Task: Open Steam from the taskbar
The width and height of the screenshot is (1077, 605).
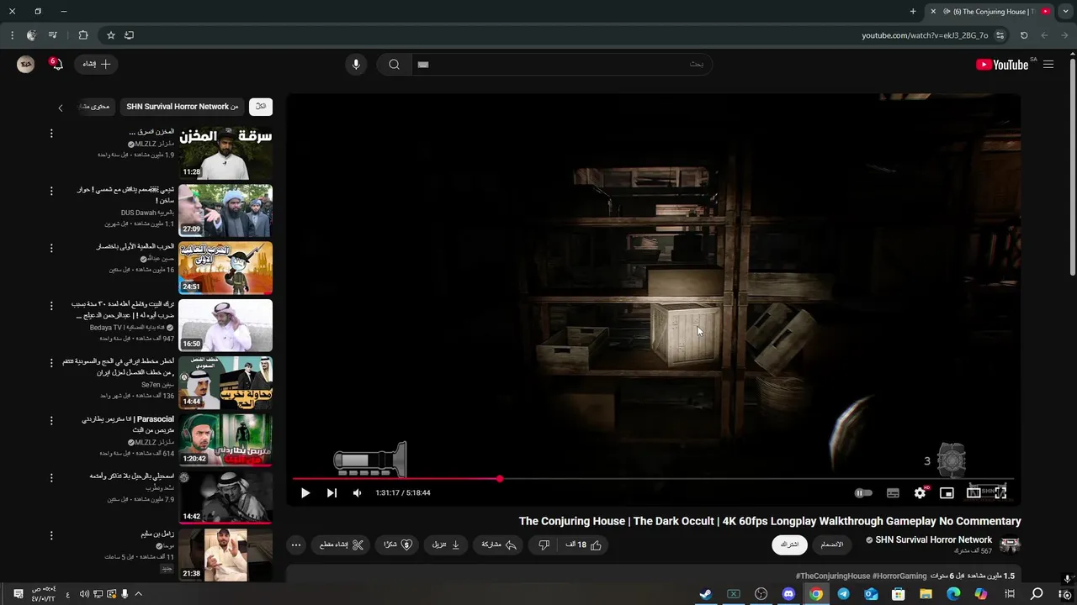Action: tap(706, 594)
